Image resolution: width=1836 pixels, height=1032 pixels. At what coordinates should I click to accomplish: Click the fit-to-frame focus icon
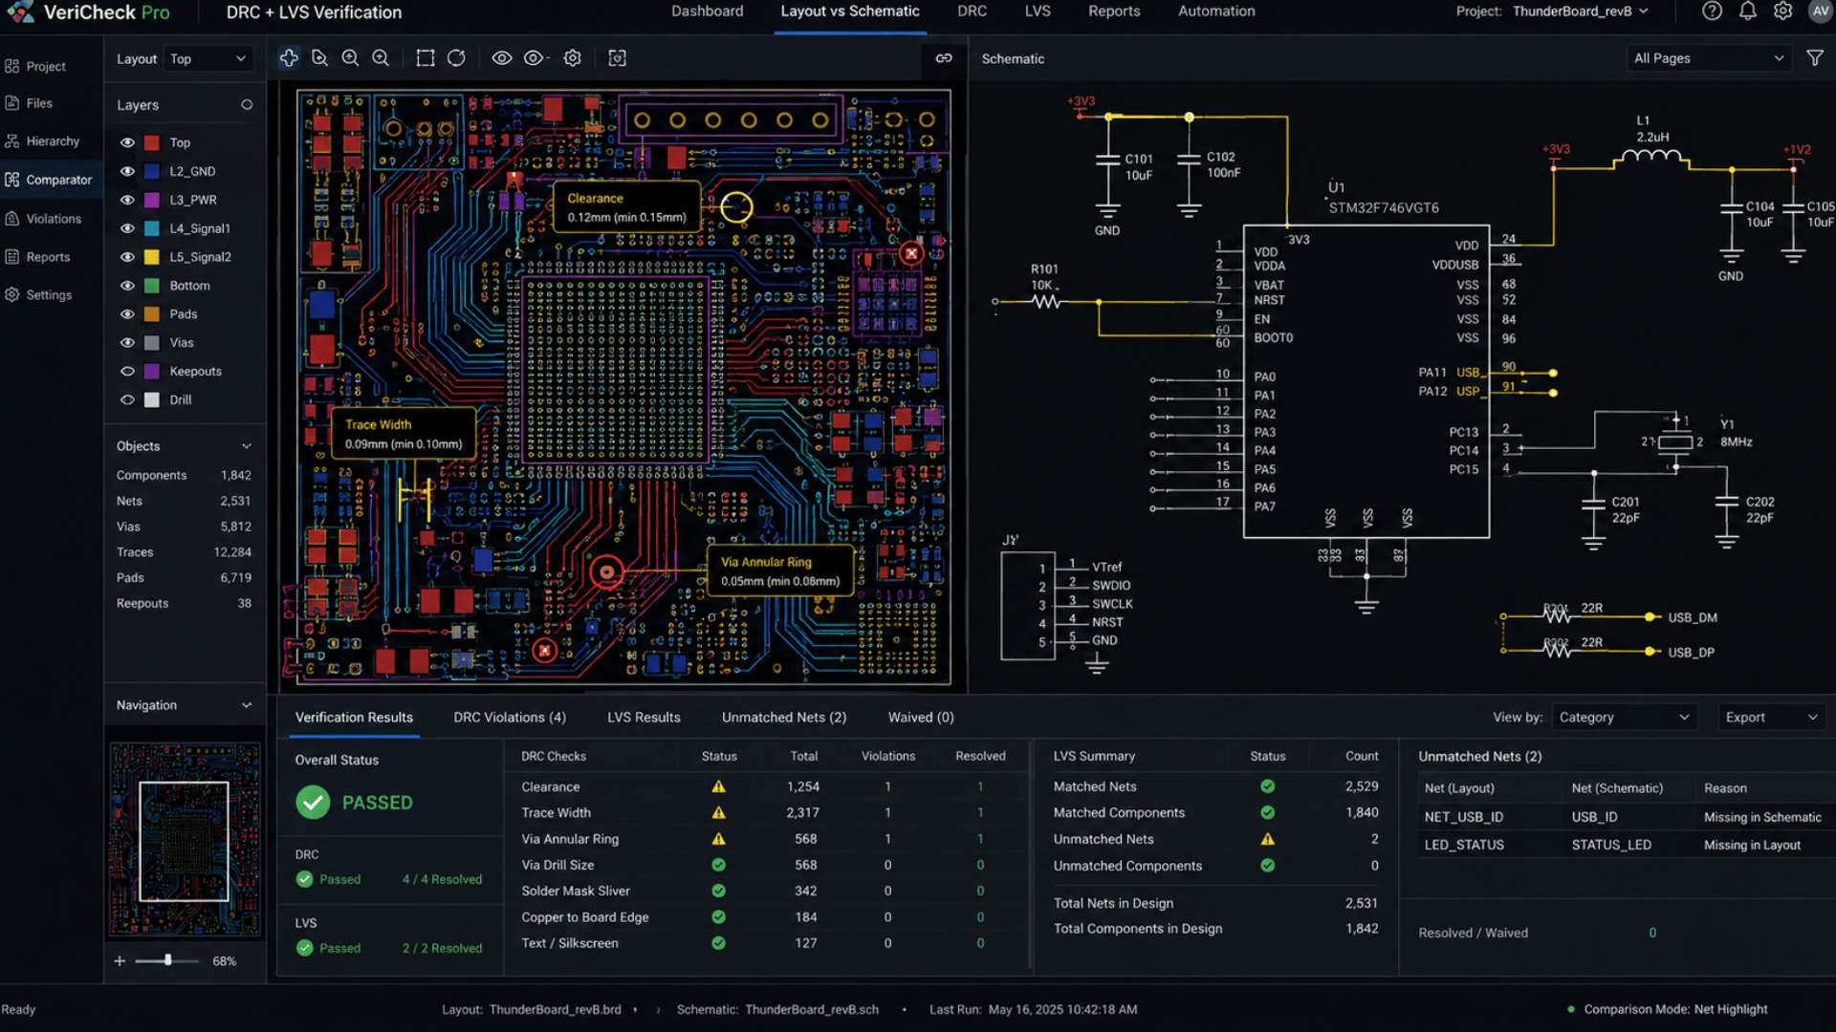pos(618,58)
